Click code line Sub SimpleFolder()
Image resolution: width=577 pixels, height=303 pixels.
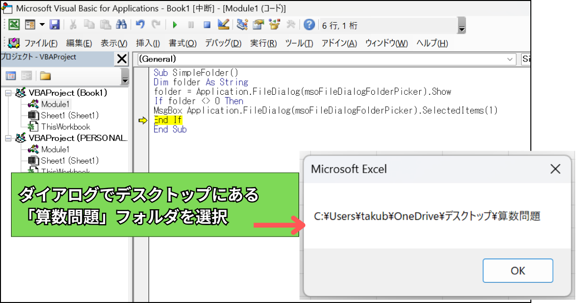(196, 73)
